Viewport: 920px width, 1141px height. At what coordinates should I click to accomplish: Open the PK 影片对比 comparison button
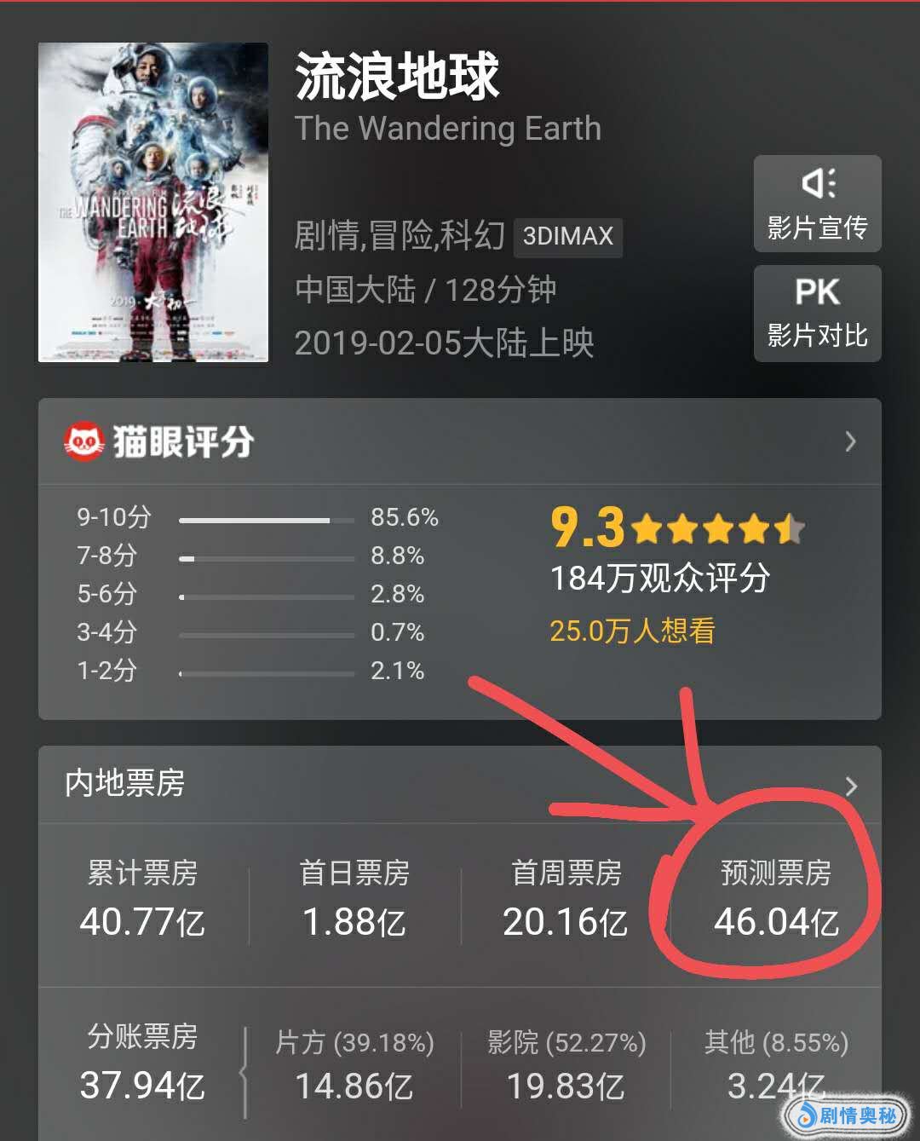(x=817, y=314)
